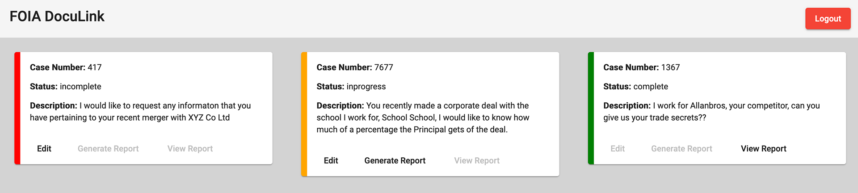The height and width of the screenshot is (193, 858).
Task: View Report for complete case 1367
Action: 763,149
